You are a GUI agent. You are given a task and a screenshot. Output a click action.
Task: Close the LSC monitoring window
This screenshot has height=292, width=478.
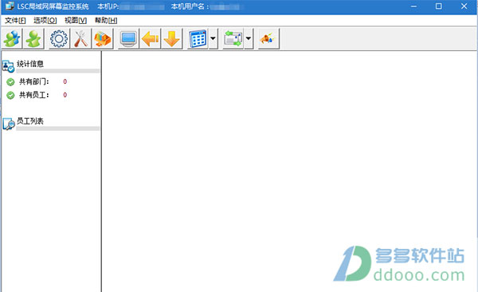coord(464,6)
